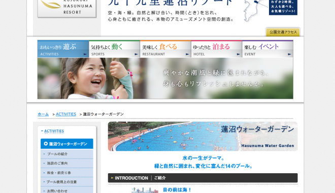Follow the ACTIVITIES breadcrumb link
The image size is (335, 193).
66,114
